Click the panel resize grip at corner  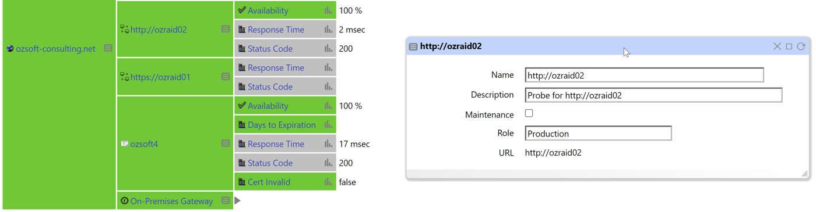(804, 173)
